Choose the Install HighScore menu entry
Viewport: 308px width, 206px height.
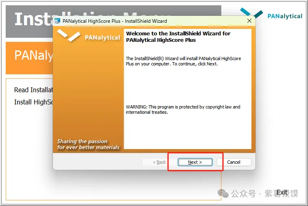[x=33, y=102]
